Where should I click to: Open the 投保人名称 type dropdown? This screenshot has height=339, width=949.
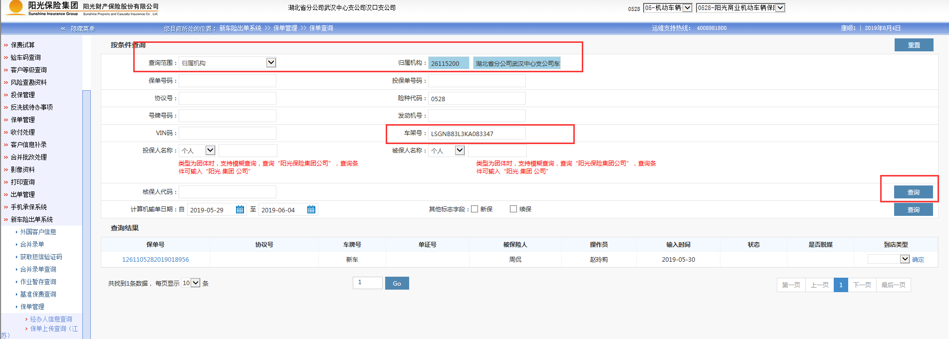[x=197, y=151]
